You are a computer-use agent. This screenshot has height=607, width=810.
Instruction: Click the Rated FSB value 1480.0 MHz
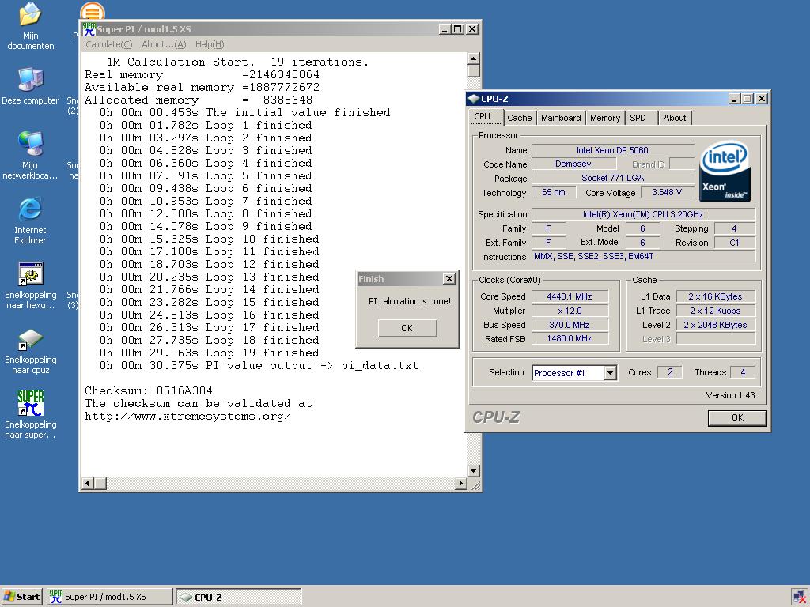[570, 338]
